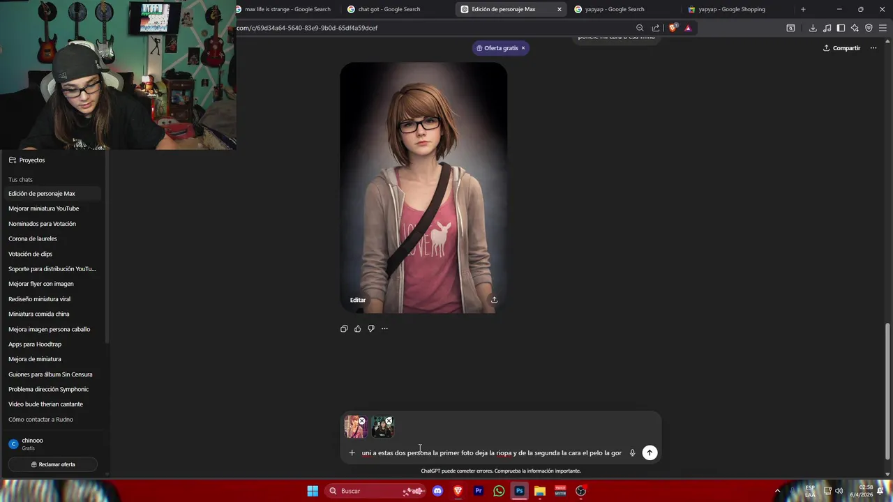Click the music playlist toolbar icon
Screen dimensions: 893x502
tap(827, 28)
